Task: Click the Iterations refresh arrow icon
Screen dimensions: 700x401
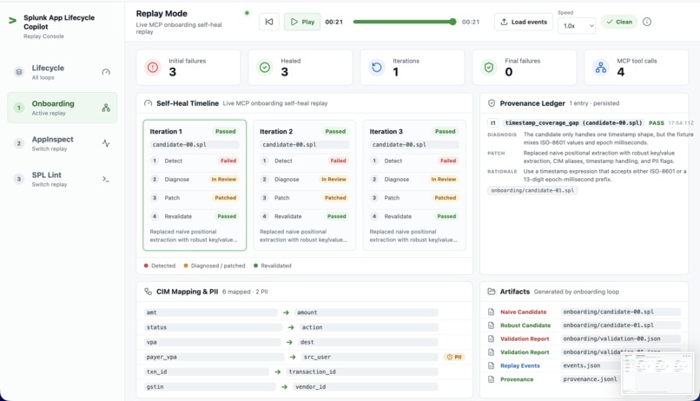Action: click(377, 68)
